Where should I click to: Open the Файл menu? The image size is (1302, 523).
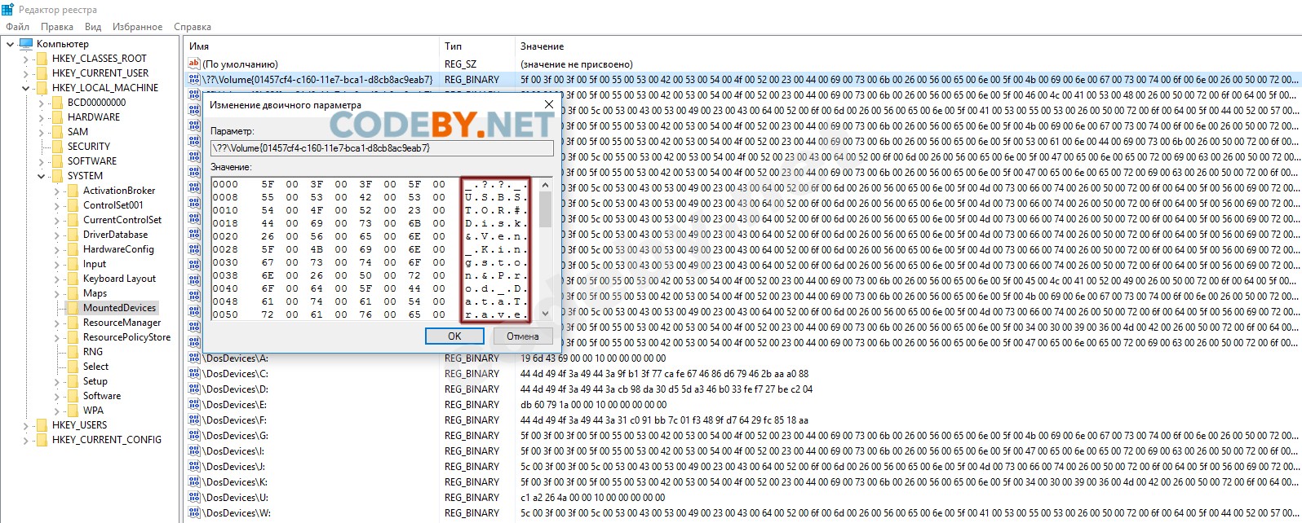tap(17, 27)
